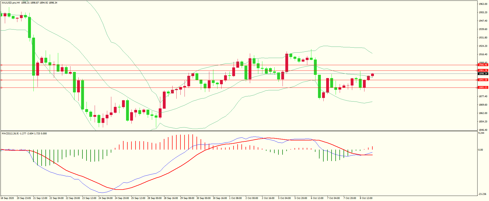The height and width of the screenshot is (201, 489).
Task: Click the 1916.40 price scale label
Action: pos(483,54)
